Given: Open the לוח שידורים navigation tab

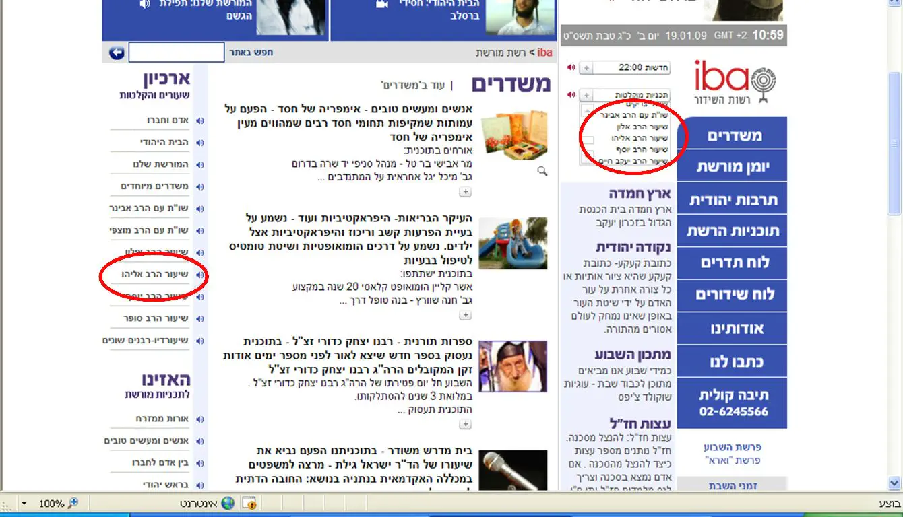Looking at the screenshot, I should [733, 295].
